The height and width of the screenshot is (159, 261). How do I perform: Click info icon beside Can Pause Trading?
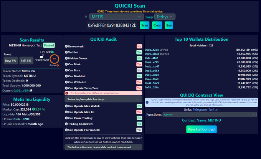point(66,118)
